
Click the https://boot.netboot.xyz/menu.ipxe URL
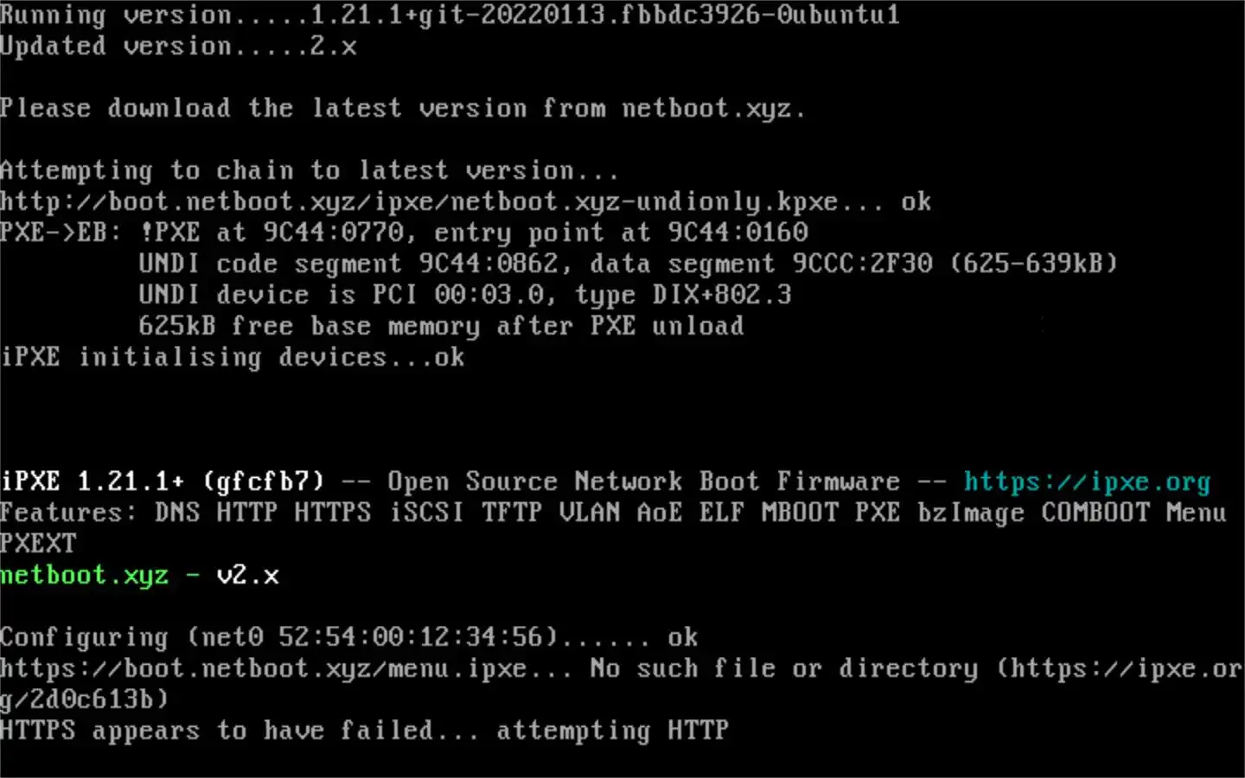point(263,668)
